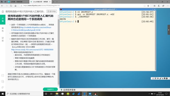Image resolution: width=170 pixels, height=96 pixels.
Task: Select the green 步骤 sidebar tab
Action: 3,20
